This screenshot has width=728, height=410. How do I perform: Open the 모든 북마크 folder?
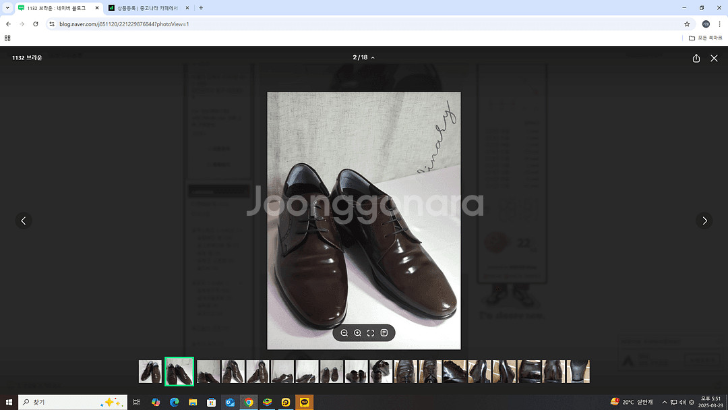(705, 38)
